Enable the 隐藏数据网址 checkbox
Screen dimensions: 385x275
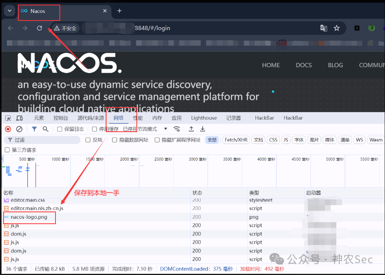(114, 140)
